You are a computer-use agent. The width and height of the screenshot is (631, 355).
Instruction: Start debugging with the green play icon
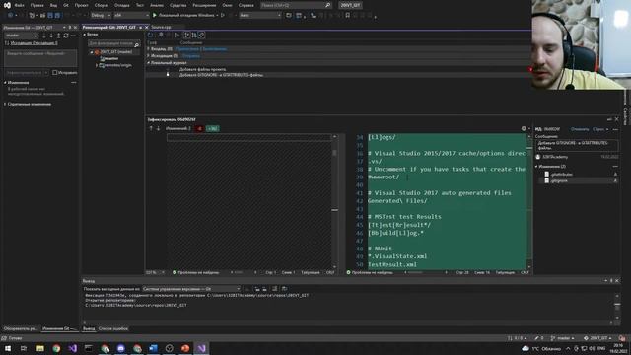(x=154, y=16)
